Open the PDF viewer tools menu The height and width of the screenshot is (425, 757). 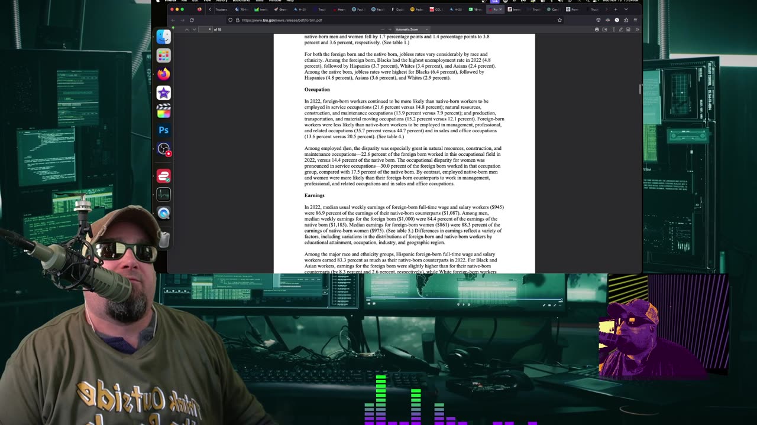coord(636,30)
